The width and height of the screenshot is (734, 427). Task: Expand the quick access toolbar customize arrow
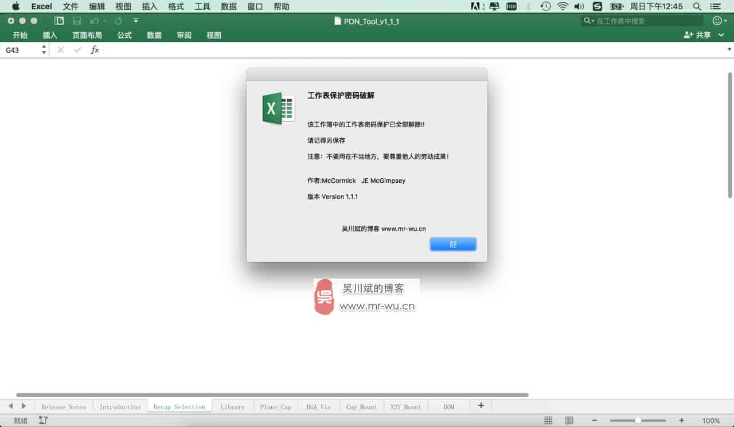pos(136,21)
